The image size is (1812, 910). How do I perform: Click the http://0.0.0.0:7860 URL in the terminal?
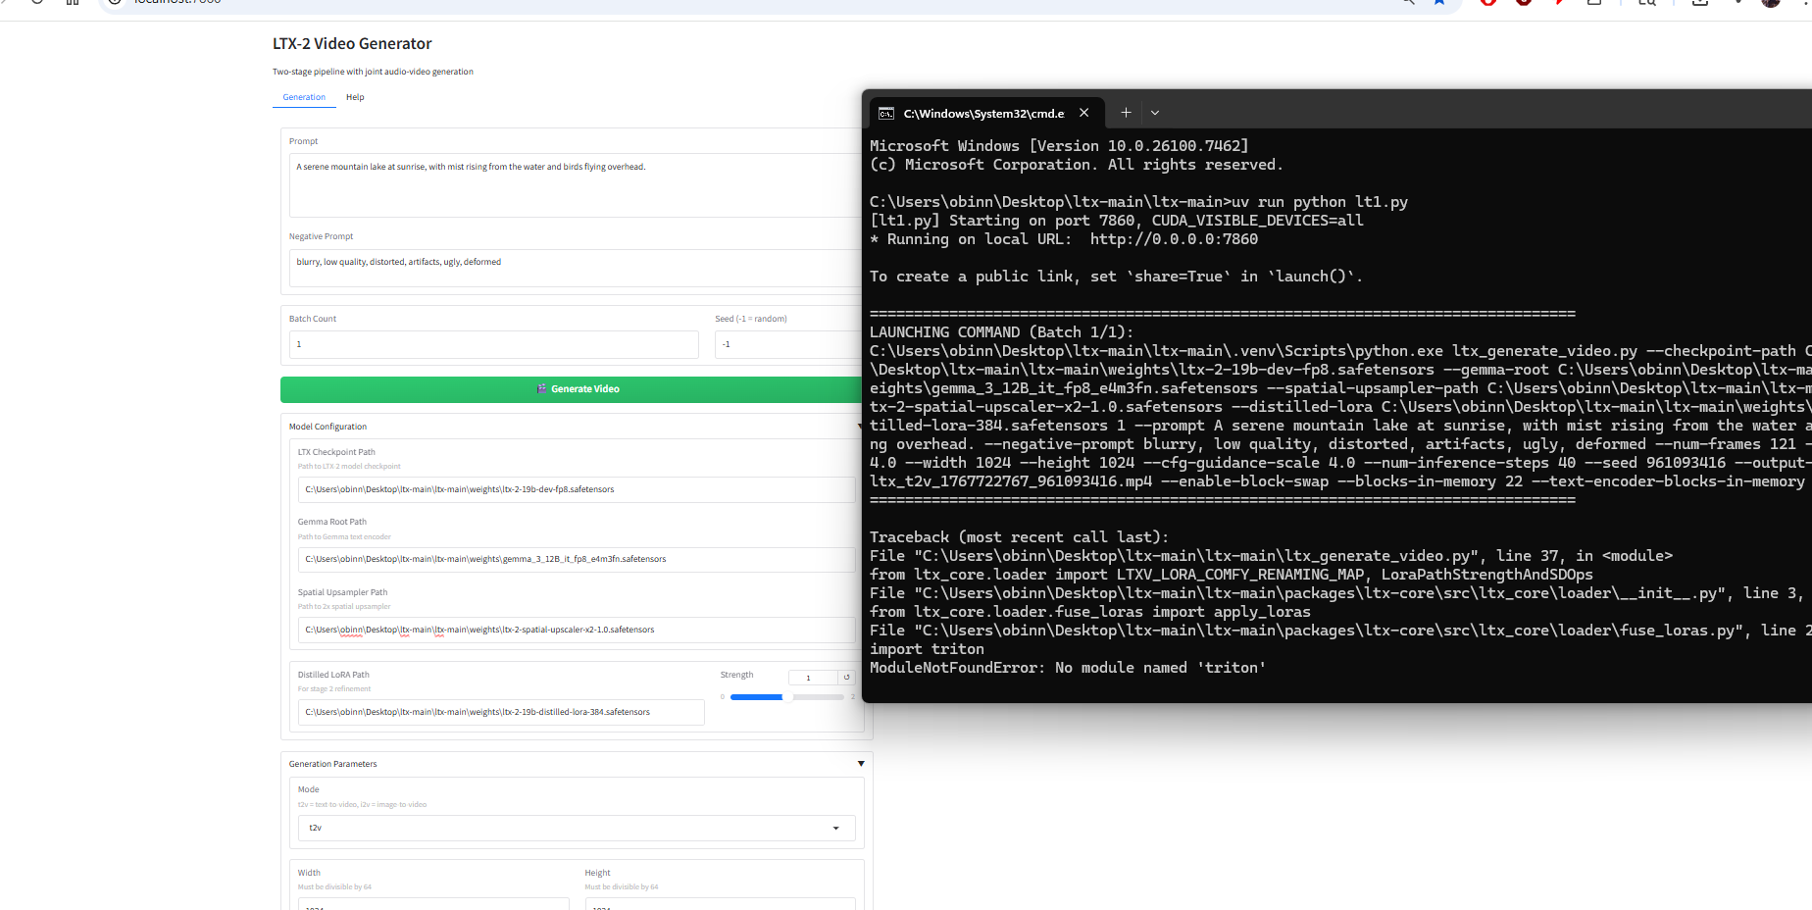1174,239
